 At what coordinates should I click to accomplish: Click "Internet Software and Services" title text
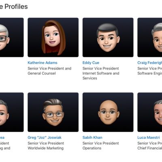101,76
